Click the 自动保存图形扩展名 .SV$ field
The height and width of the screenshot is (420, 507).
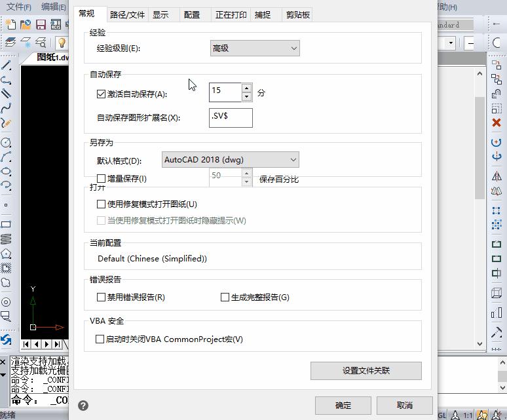coord(231,118)
